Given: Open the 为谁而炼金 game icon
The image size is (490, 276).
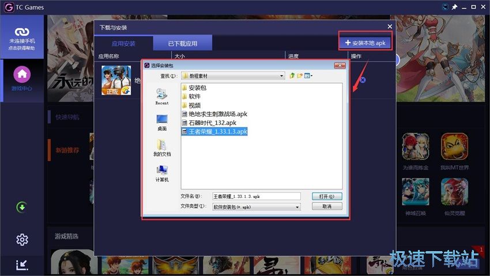Looking at the screenshot, I should click(415, 147).
